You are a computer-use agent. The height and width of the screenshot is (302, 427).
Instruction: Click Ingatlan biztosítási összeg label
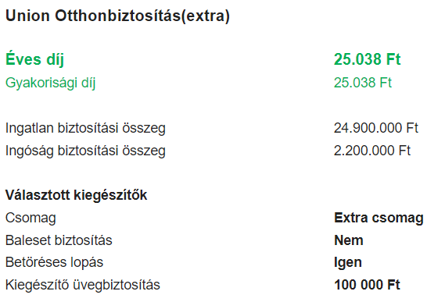85,128
